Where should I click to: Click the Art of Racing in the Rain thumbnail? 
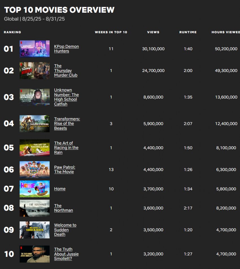coord(34,148)
